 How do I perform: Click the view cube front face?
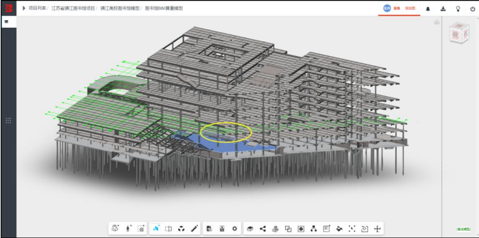click(x=456, y=35)
